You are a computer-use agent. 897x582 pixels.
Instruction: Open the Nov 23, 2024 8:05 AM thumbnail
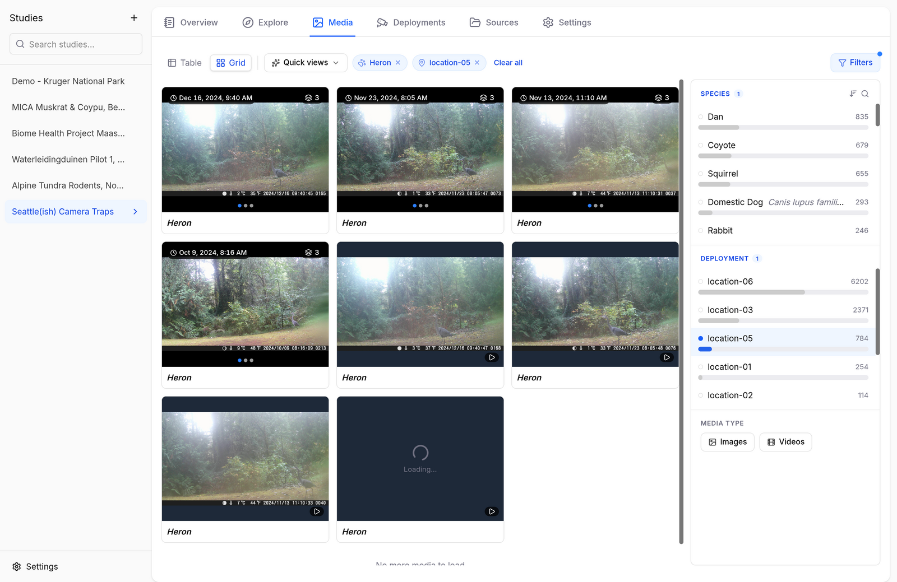(420, 149)
